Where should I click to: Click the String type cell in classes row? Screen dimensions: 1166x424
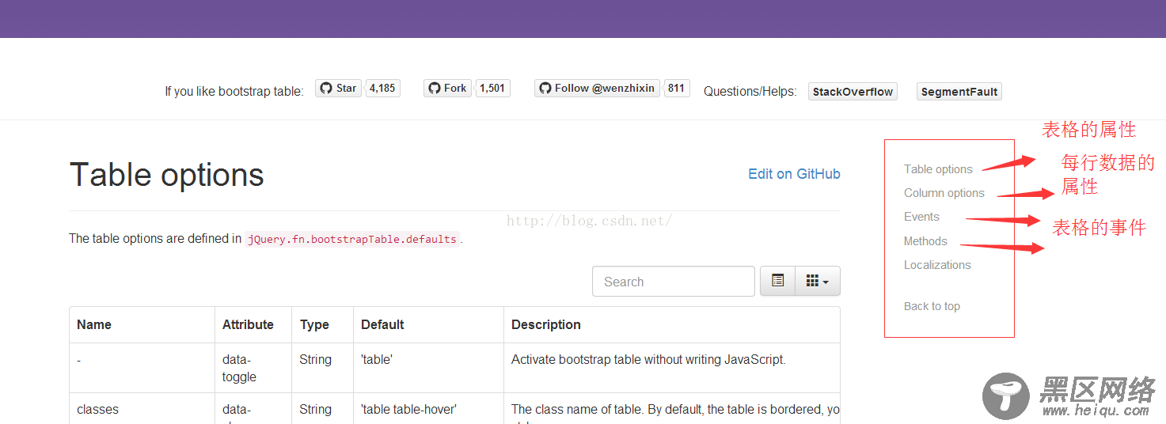(x=322, y=409)
